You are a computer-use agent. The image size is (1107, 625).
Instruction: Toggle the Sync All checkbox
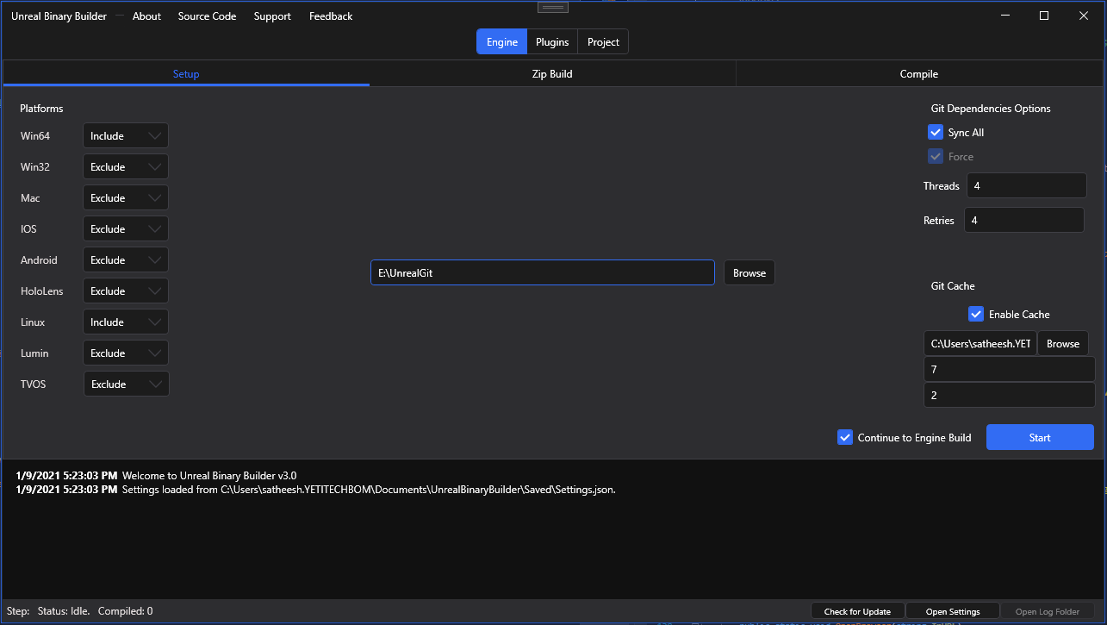pos(936,132)
